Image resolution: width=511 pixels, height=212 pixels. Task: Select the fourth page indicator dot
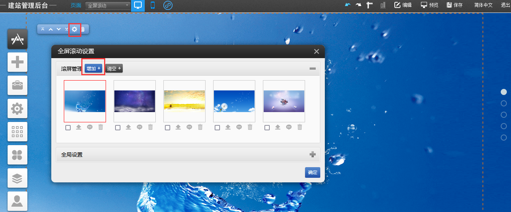(504, 126)
